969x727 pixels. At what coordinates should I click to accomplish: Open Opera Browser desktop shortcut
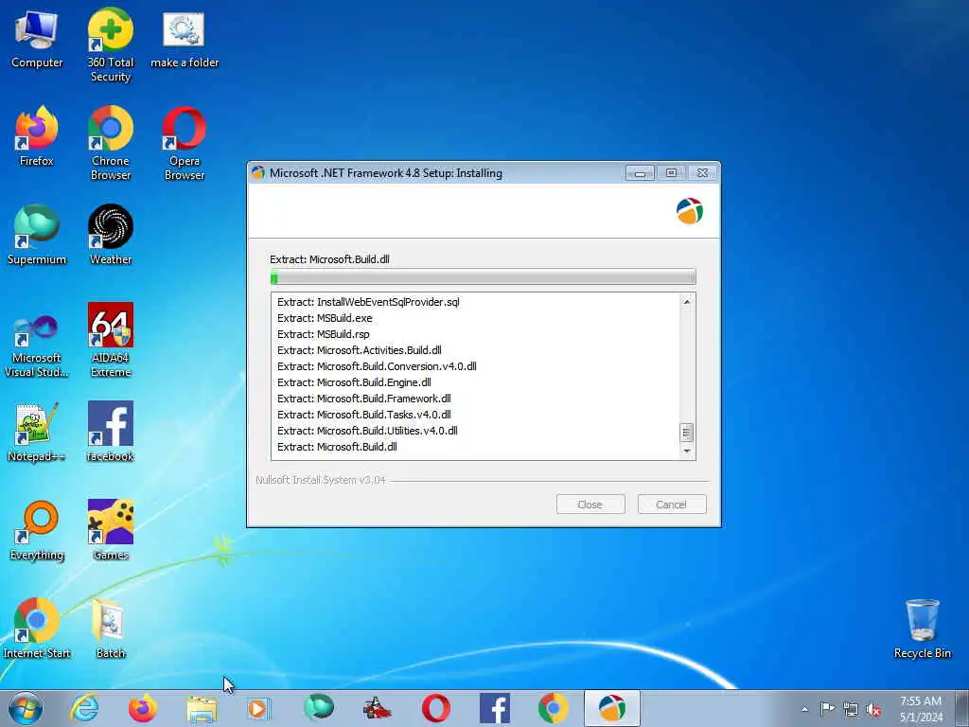pyautogui.click(x=185, y=143)
